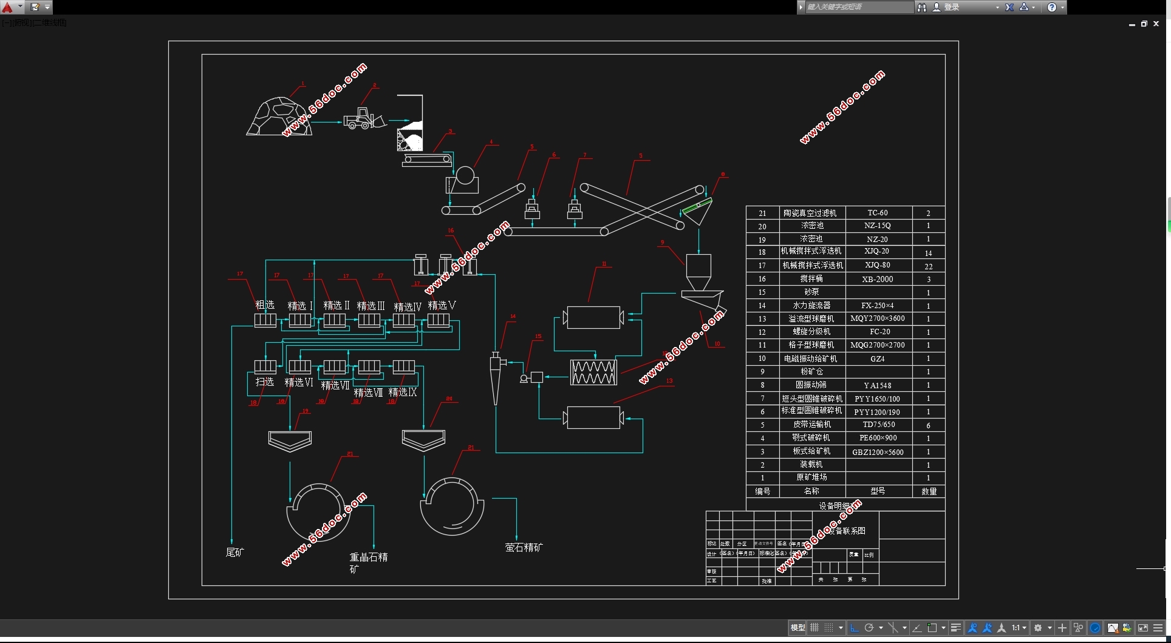Expand the Help dropdown arrow
The width and height of the screenshot is (1171, 643).
[x=1062, y=7]
